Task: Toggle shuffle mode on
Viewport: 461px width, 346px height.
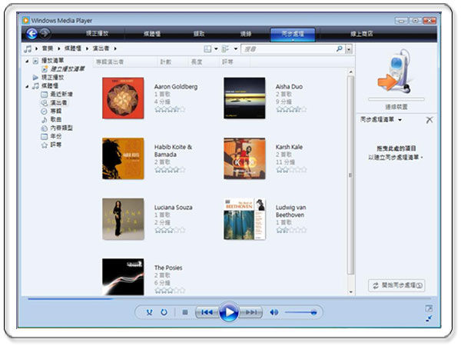Action: 151,312
